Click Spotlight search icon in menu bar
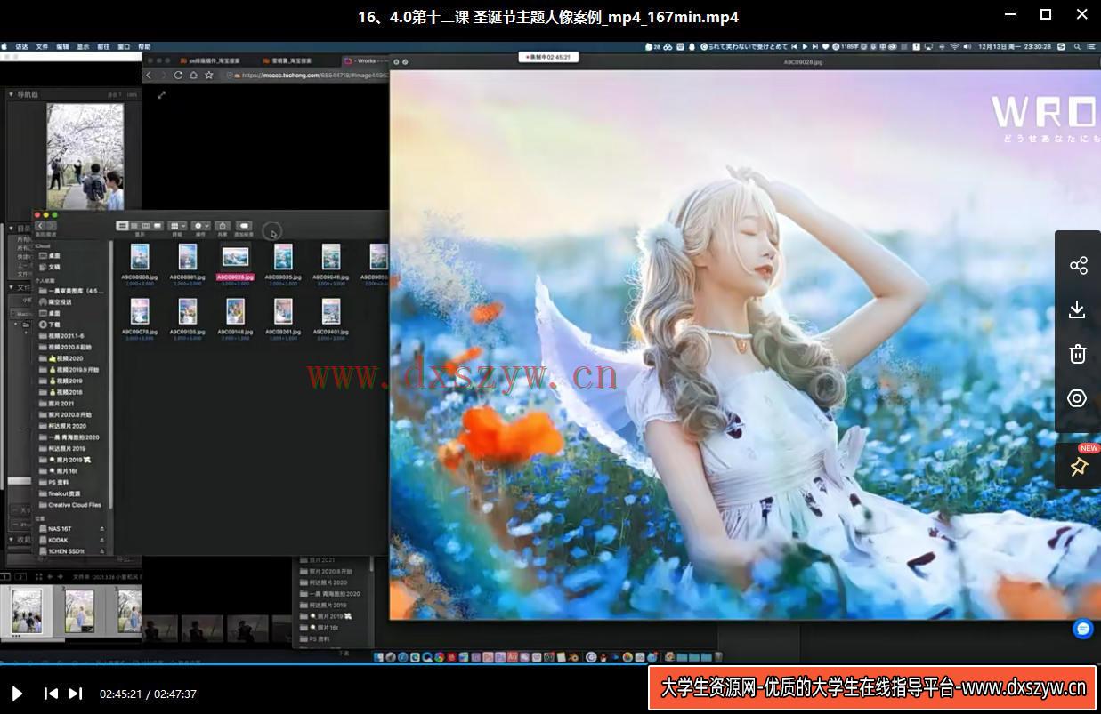1101x714 pixels. (x=1079, y=46)
